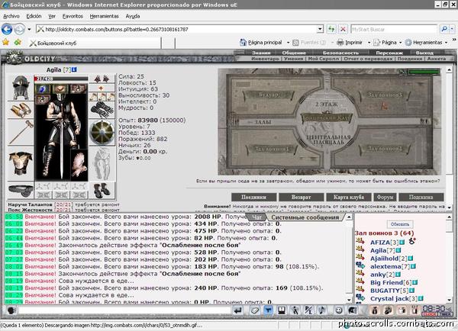Image resolution: width=458 pixels, height=331 pixels.
Task: Click the gift box icon in bottom bar
Action: (402, 310)
